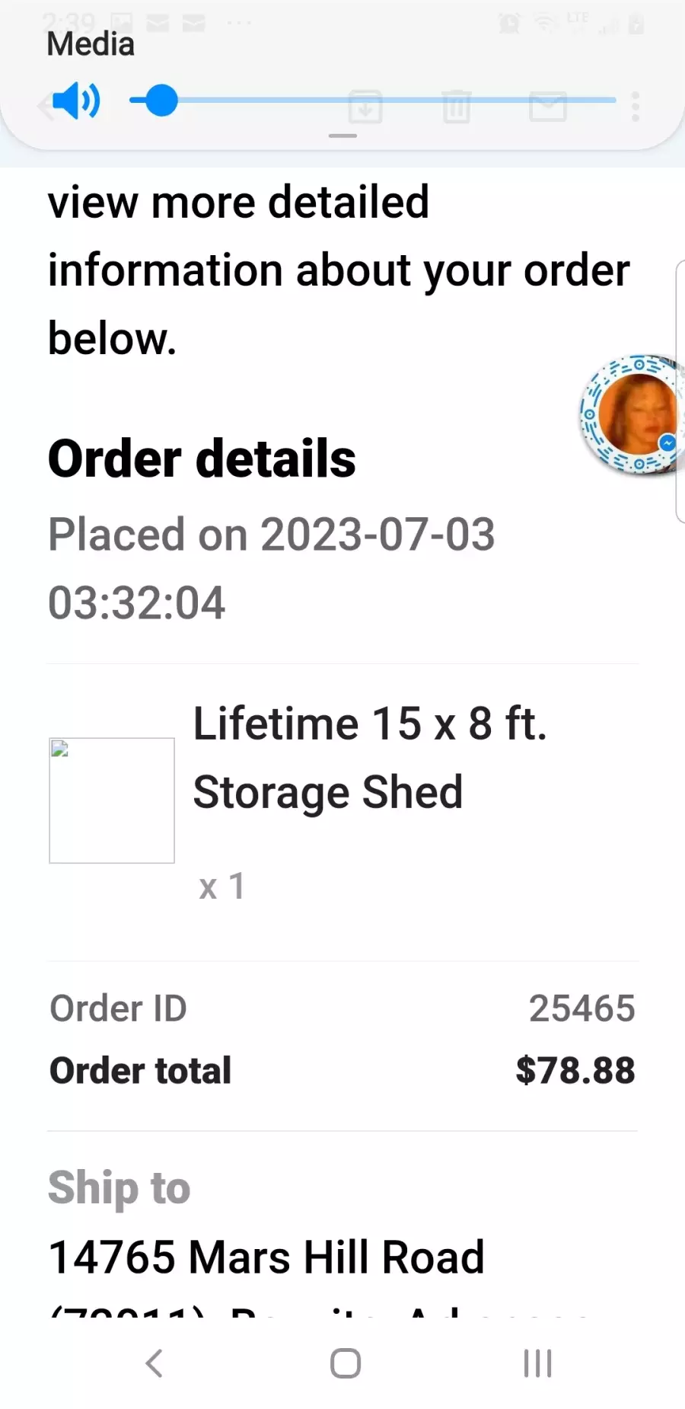The width and height of the screenshot is (685, 1409).
Task: Tap the 14765 Mars Hill Road address
Action: coord(266,1257)
